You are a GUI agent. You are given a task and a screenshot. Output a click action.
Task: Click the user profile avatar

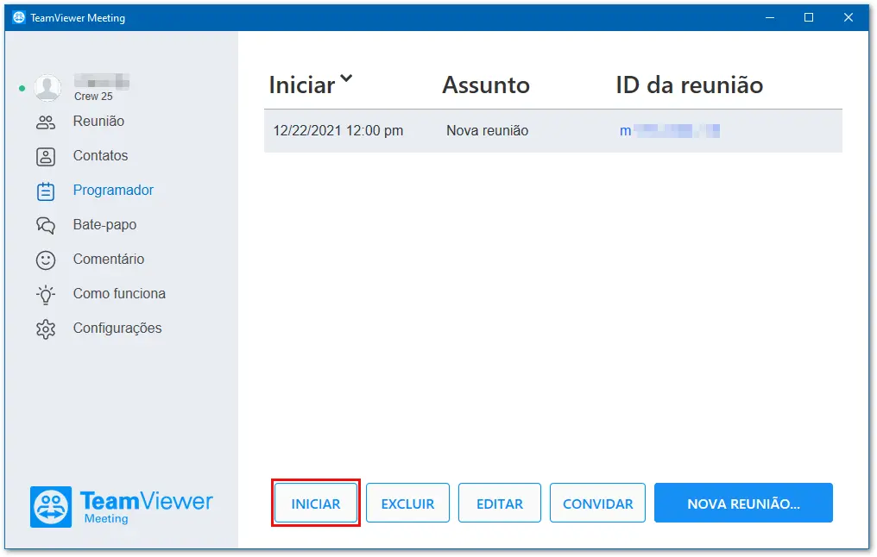pyautogui.click(x=47, y=87)
